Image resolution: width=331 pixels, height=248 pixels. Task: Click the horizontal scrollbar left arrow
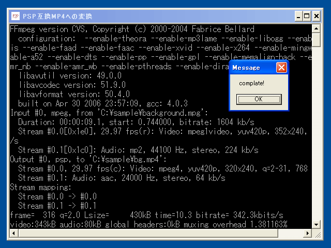14,233
